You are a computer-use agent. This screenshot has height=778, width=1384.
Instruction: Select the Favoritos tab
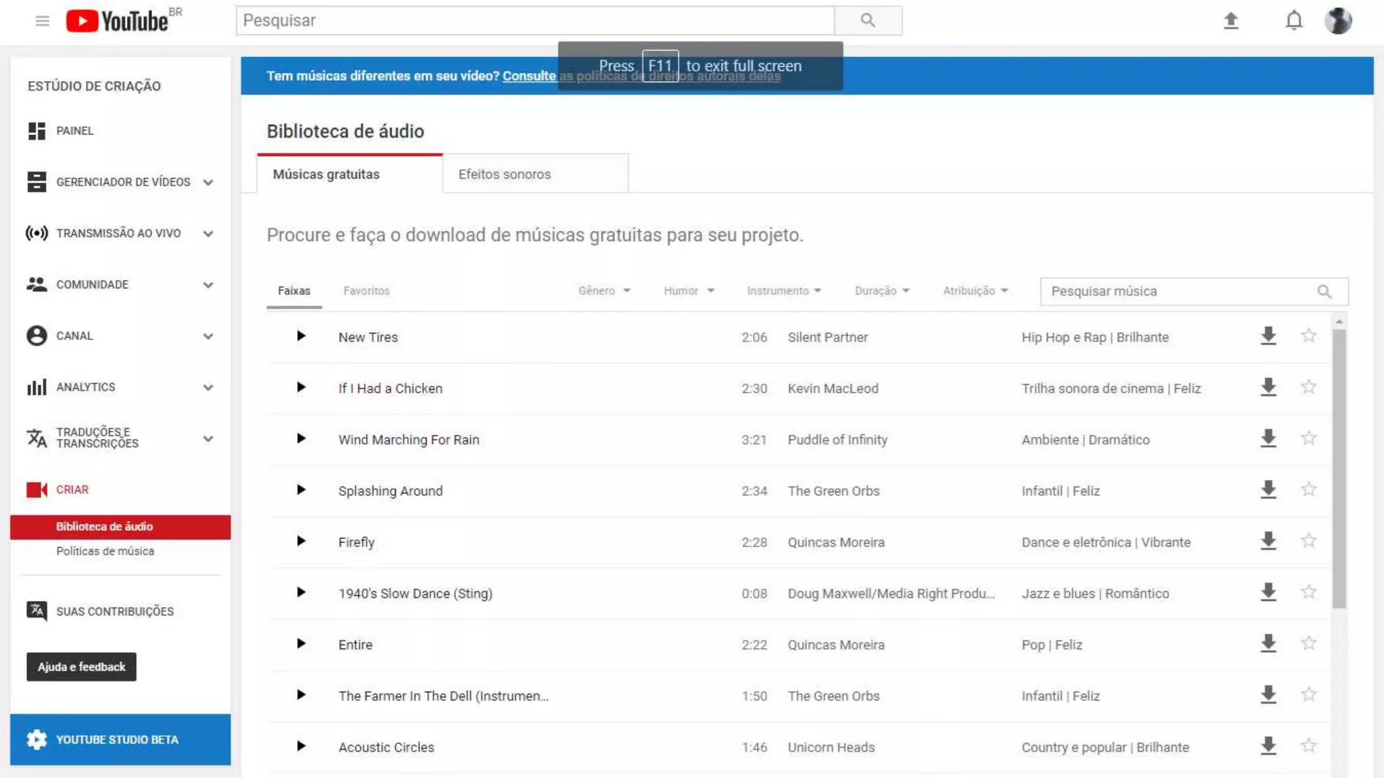click(366, 291)
